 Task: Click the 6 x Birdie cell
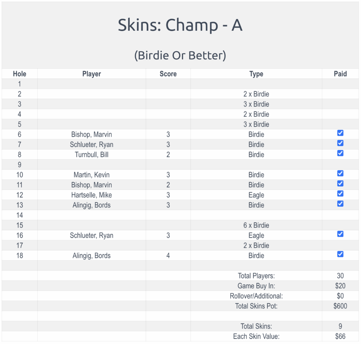[x=256, y=225]
